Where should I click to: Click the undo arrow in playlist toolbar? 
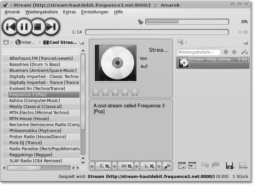click(205, 165)
